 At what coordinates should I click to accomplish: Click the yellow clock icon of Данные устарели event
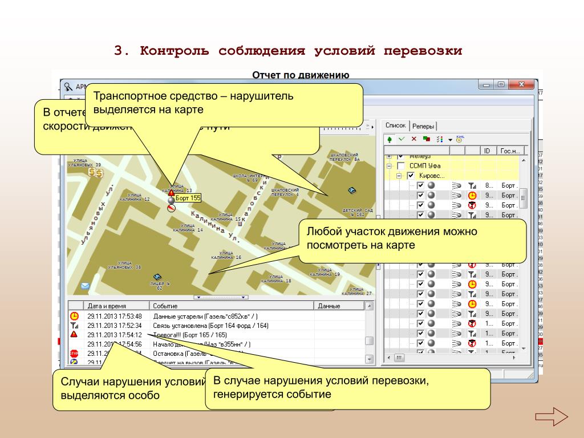coord(75,316)
